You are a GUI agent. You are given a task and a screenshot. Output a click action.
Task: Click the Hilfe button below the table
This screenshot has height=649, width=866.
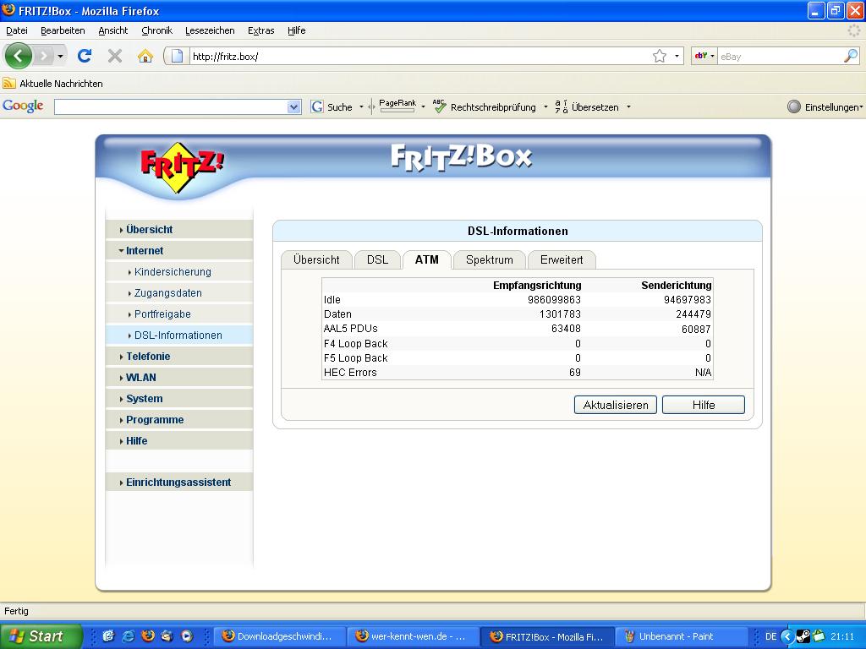(x=703, y=405)
